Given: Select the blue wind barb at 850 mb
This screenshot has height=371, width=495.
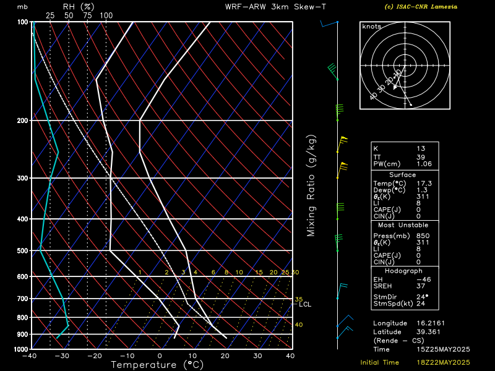Looking at the screenshot, I should [345, 321].
